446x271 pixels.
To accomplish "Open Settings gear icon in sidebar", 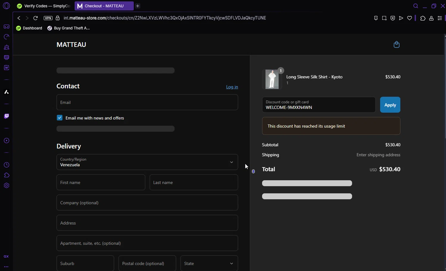I will click(x=6, y=186).
